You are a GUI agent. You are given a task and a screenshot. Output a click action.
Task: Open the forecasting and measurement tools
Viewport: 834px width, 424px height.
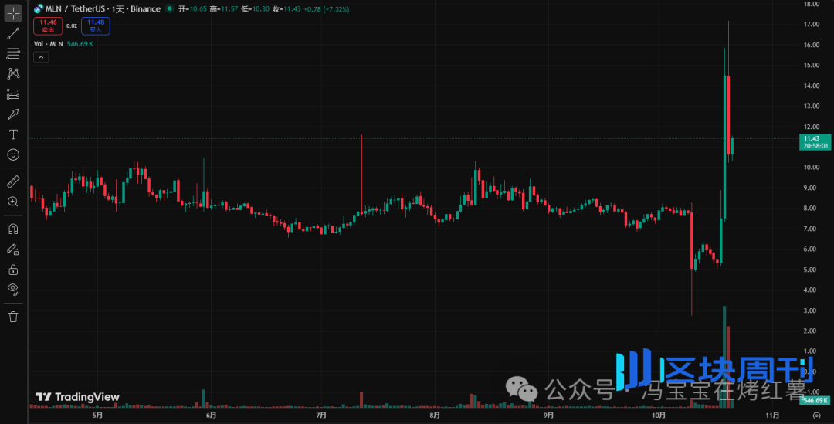tap(13, 94)
